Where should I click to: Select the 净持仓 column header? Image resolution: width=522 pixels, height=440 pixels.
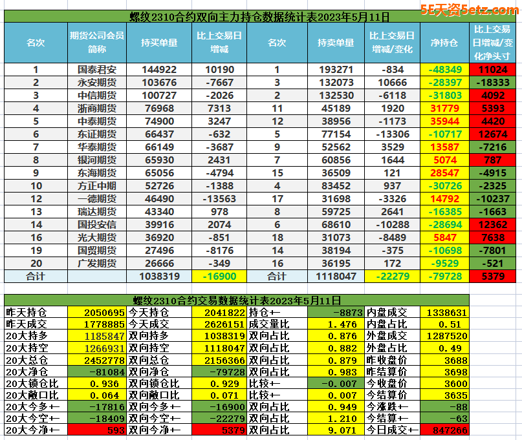445,43
